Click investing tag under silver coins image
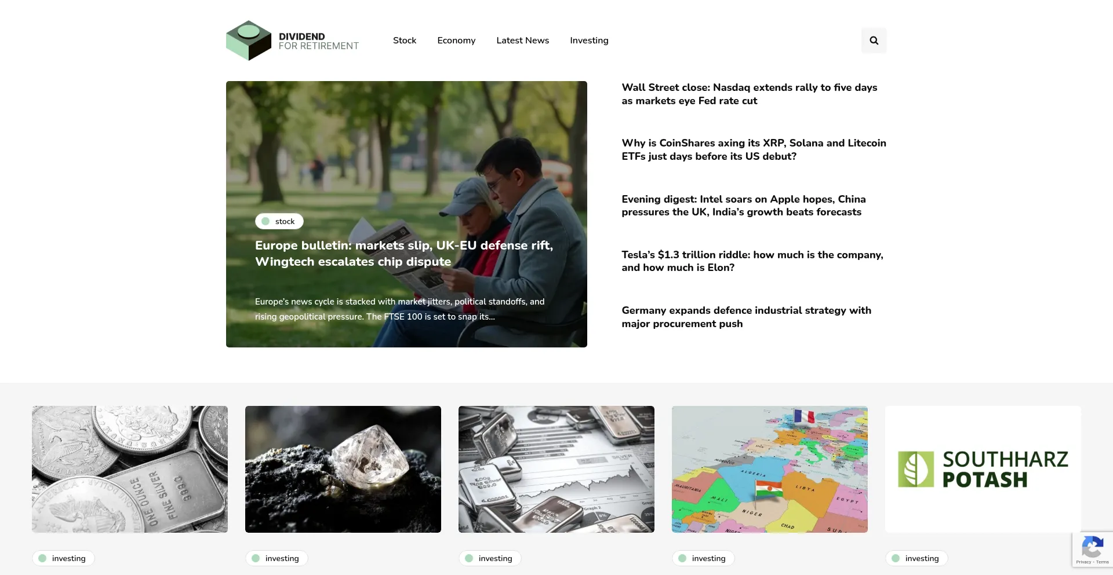 point(63,558)
